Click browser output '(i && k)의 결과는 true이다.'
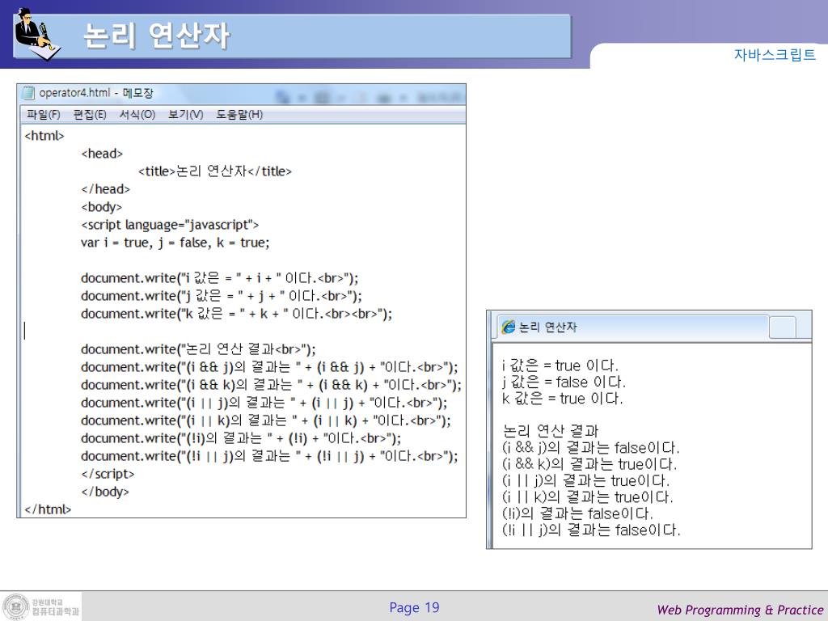This screenshot has height=621, width=828. (x=589, y=464)
